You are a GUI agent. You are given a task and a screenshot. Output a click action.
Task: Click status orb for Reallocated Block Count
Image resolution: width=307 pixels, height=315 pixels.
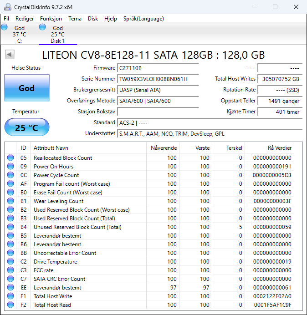[10, 157]
